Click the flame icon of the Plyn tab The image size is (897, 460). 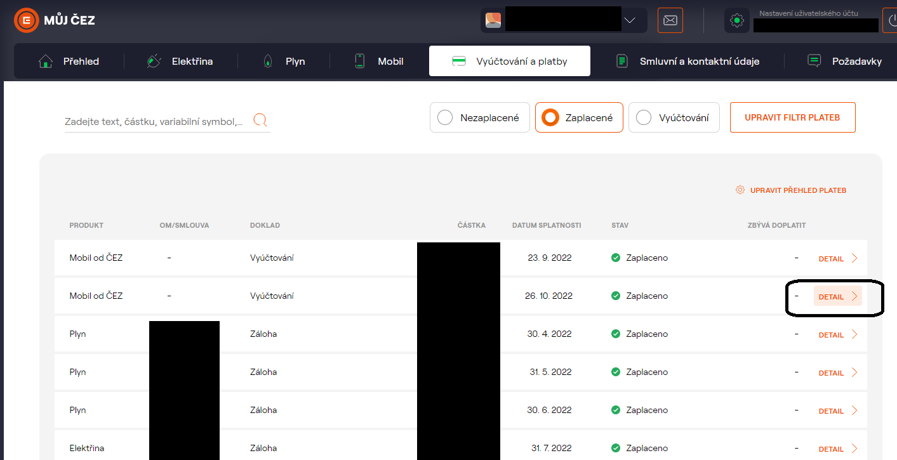coord(268,61)
